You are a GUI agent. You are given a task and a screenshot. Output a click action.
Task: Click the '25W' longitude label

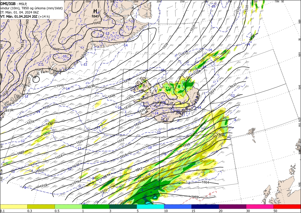pos(136,1)
